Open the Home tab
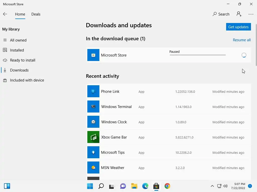 (20, 14)
